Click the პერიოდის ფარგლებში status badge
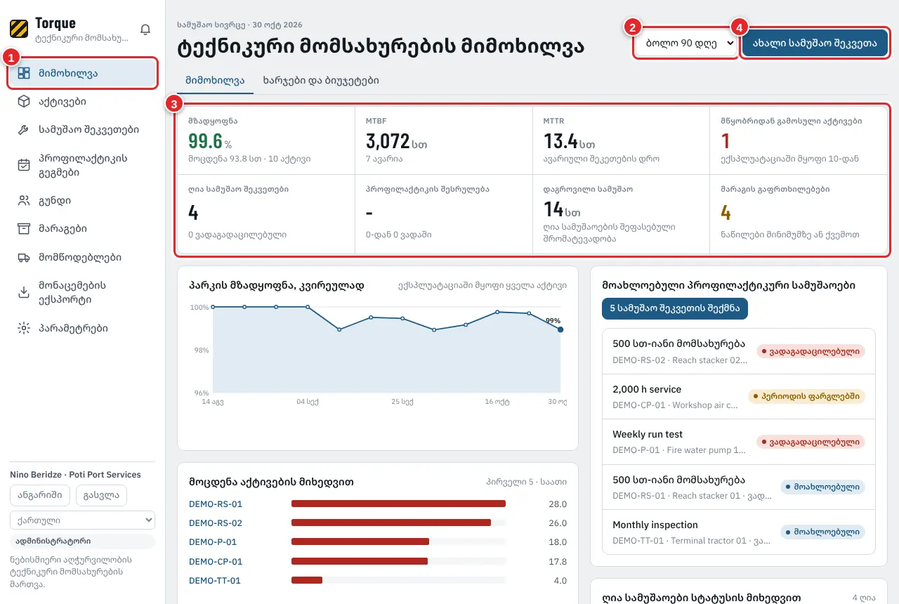 point(806,397)
